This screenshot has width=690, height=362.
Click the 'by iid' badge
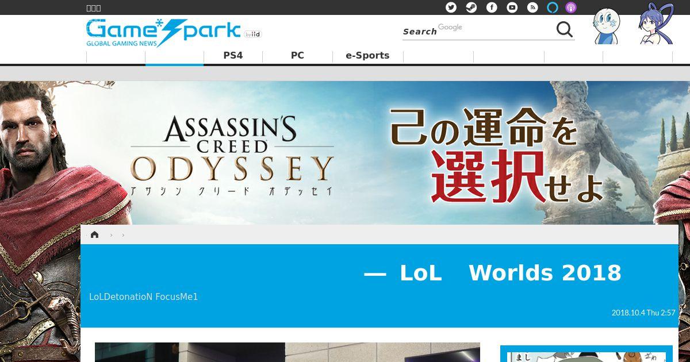tap(252, 34)
